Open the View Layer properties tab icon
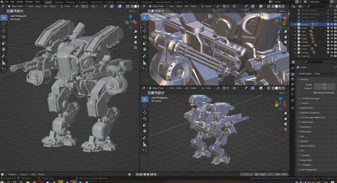 click(x=293, y=84)
